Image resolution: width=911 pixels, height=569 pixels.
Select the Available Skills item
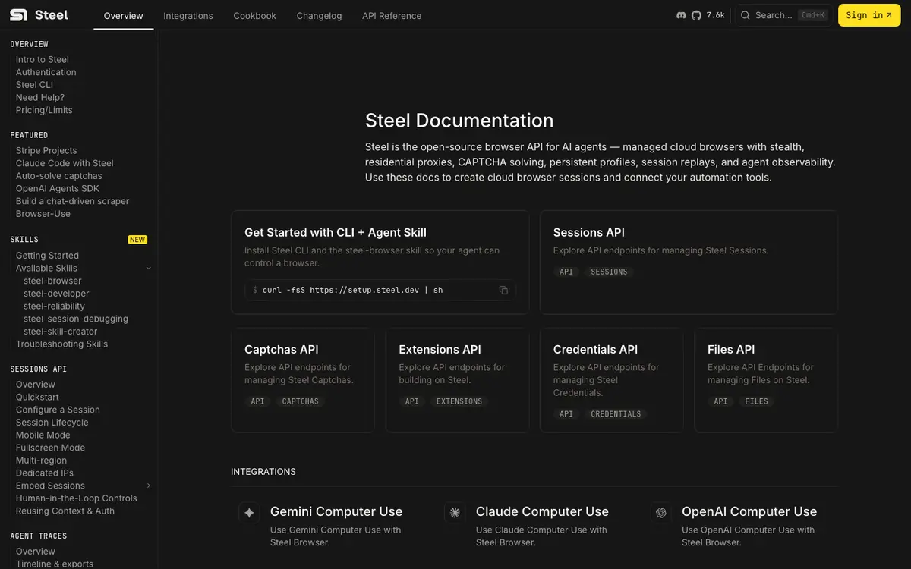coord(46,269)
